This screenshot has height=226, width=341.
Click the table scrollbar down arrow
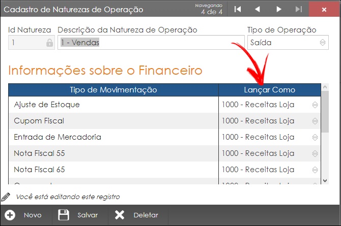click(x=325, y=181)
